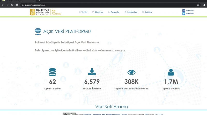Viewport: 207px width, 115px height.
Task: Bookmark this page with the star icon
Action: (x=198, y=5)
